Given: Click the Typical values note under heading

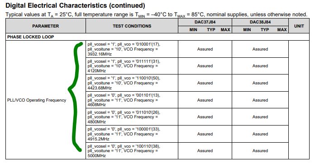Looking at the screenshot, I should 156,14.
